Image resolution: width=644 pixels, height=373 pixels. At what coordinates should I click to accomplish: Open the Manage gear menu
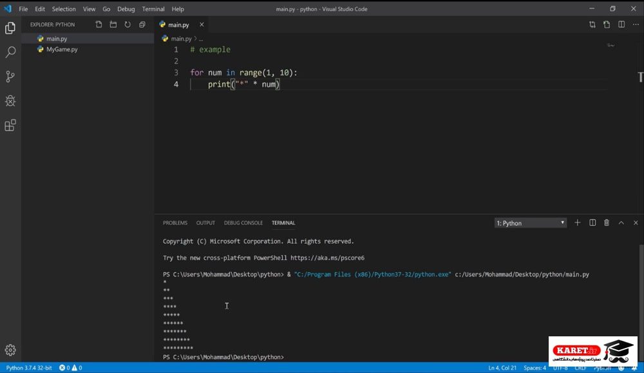pos(10,350)
